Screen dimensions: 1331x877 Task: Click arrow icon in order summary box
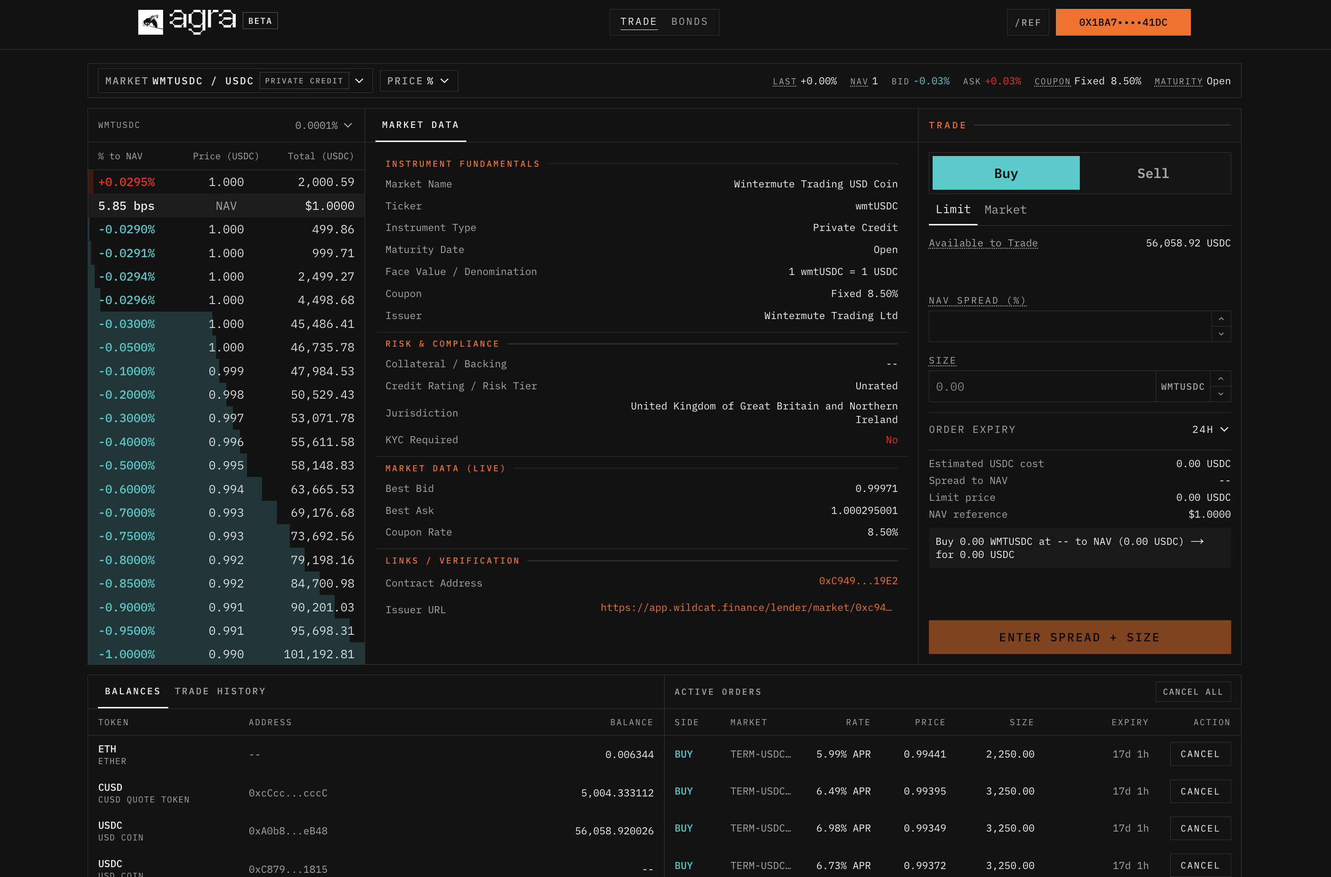(1196, 542)
